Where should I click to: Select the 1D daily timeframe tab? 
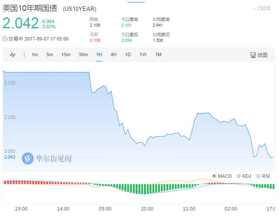tap(128, 54)
